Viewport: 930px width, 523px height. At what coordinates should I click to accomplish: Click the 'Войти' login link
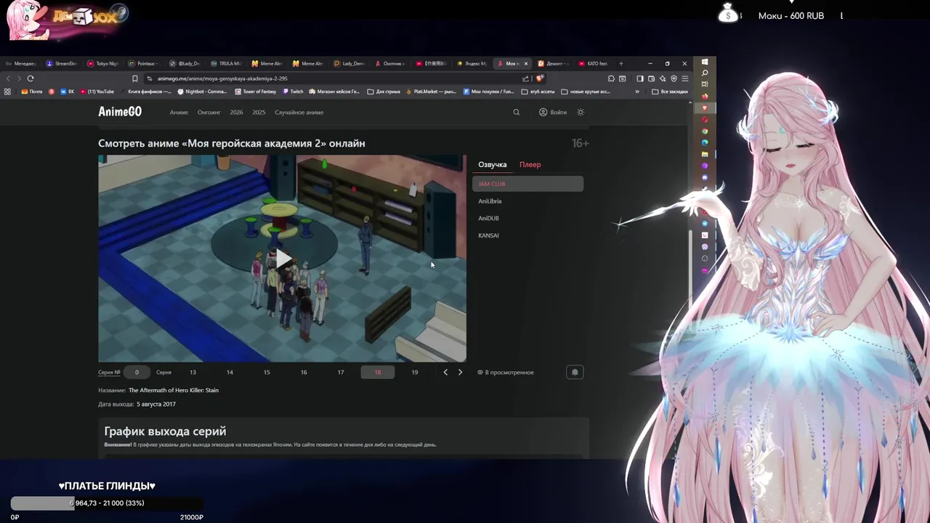(553, 112)
